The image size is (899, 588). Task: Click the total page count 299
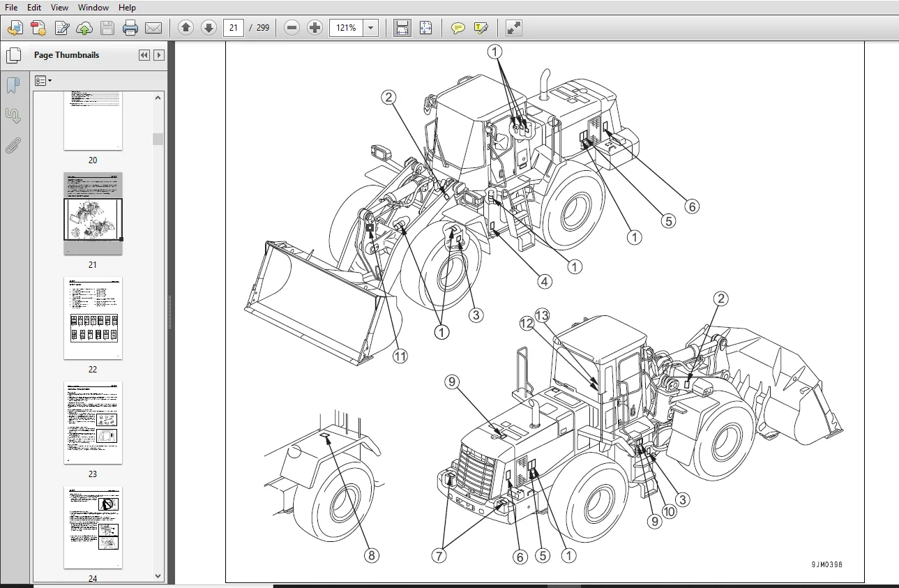263,28
